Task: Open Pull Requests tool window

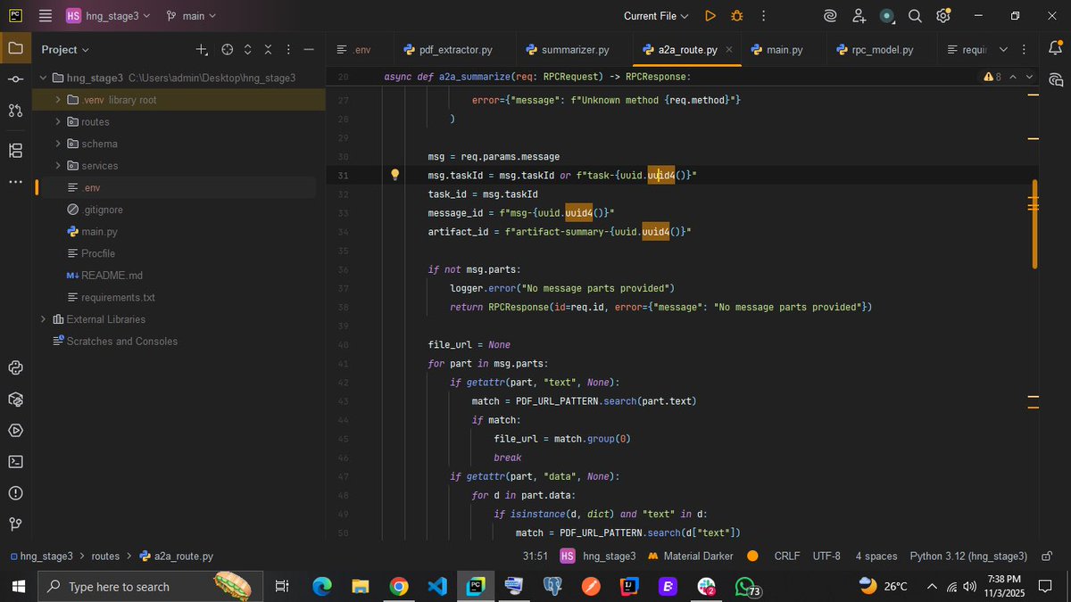Action: [x=15, y=111]
